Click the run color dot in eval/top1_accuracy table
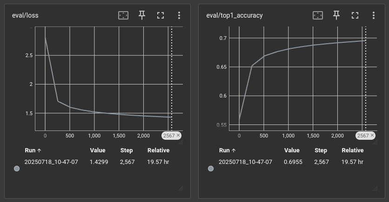The width and height of the screenshot is (389, 202). coord(211,169)
